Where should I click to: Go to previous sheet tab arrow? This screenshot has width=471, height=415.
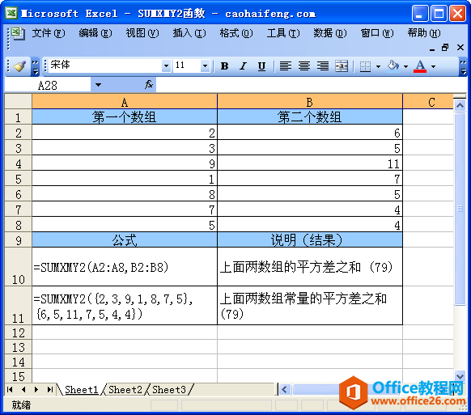coord(23,389)
